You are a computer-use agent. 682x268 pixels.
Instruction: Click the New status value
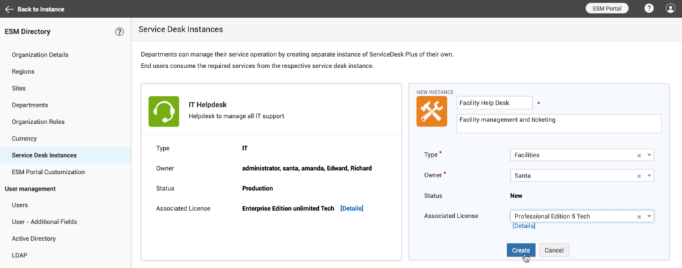(516, 196)
